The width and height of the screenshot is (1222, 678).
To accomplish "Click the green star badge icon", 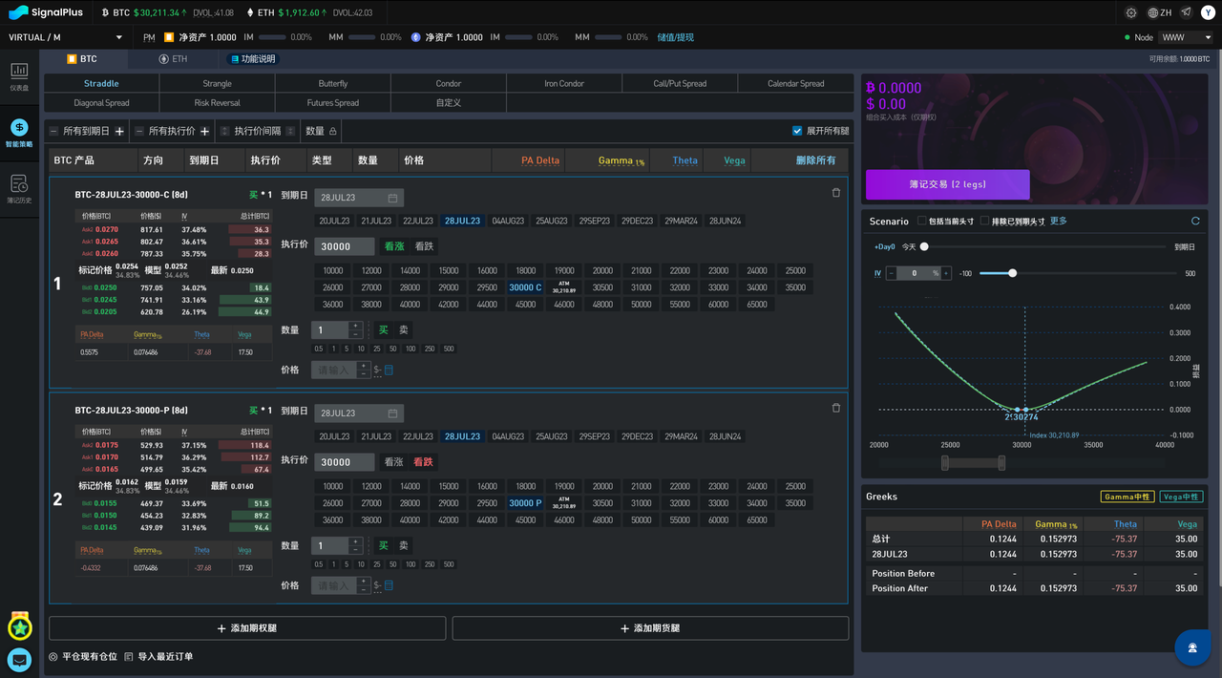I will click(19, 627).
